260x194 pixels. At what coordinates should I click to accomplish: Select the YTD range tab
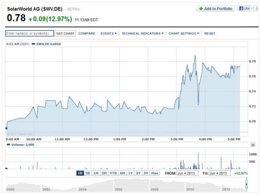[x=113, y=173]
